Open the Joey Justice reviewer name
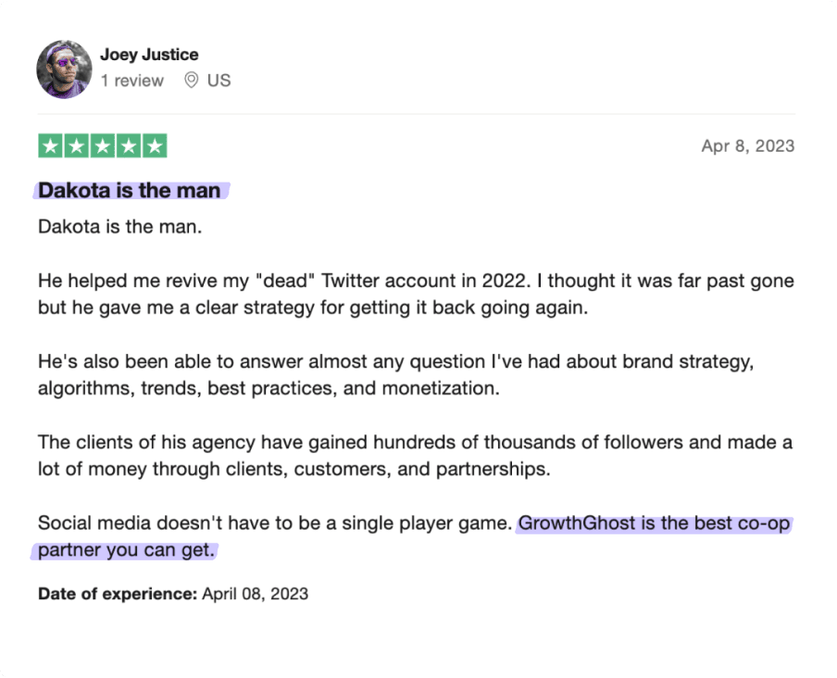This screenshot has width=837, height=678. point(149,55)
